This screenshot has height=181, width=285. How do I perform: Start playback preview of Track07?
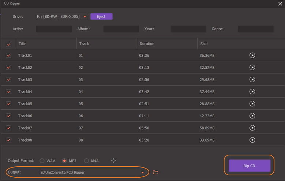[252, 128]
